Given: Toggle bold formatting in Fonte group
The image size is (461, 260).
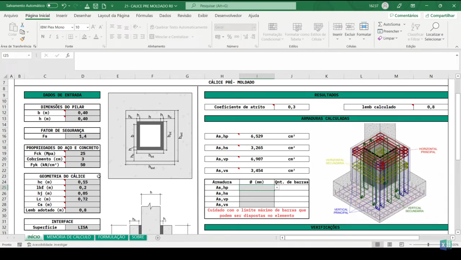Looking at the screenshot, I should pos(43,37).
